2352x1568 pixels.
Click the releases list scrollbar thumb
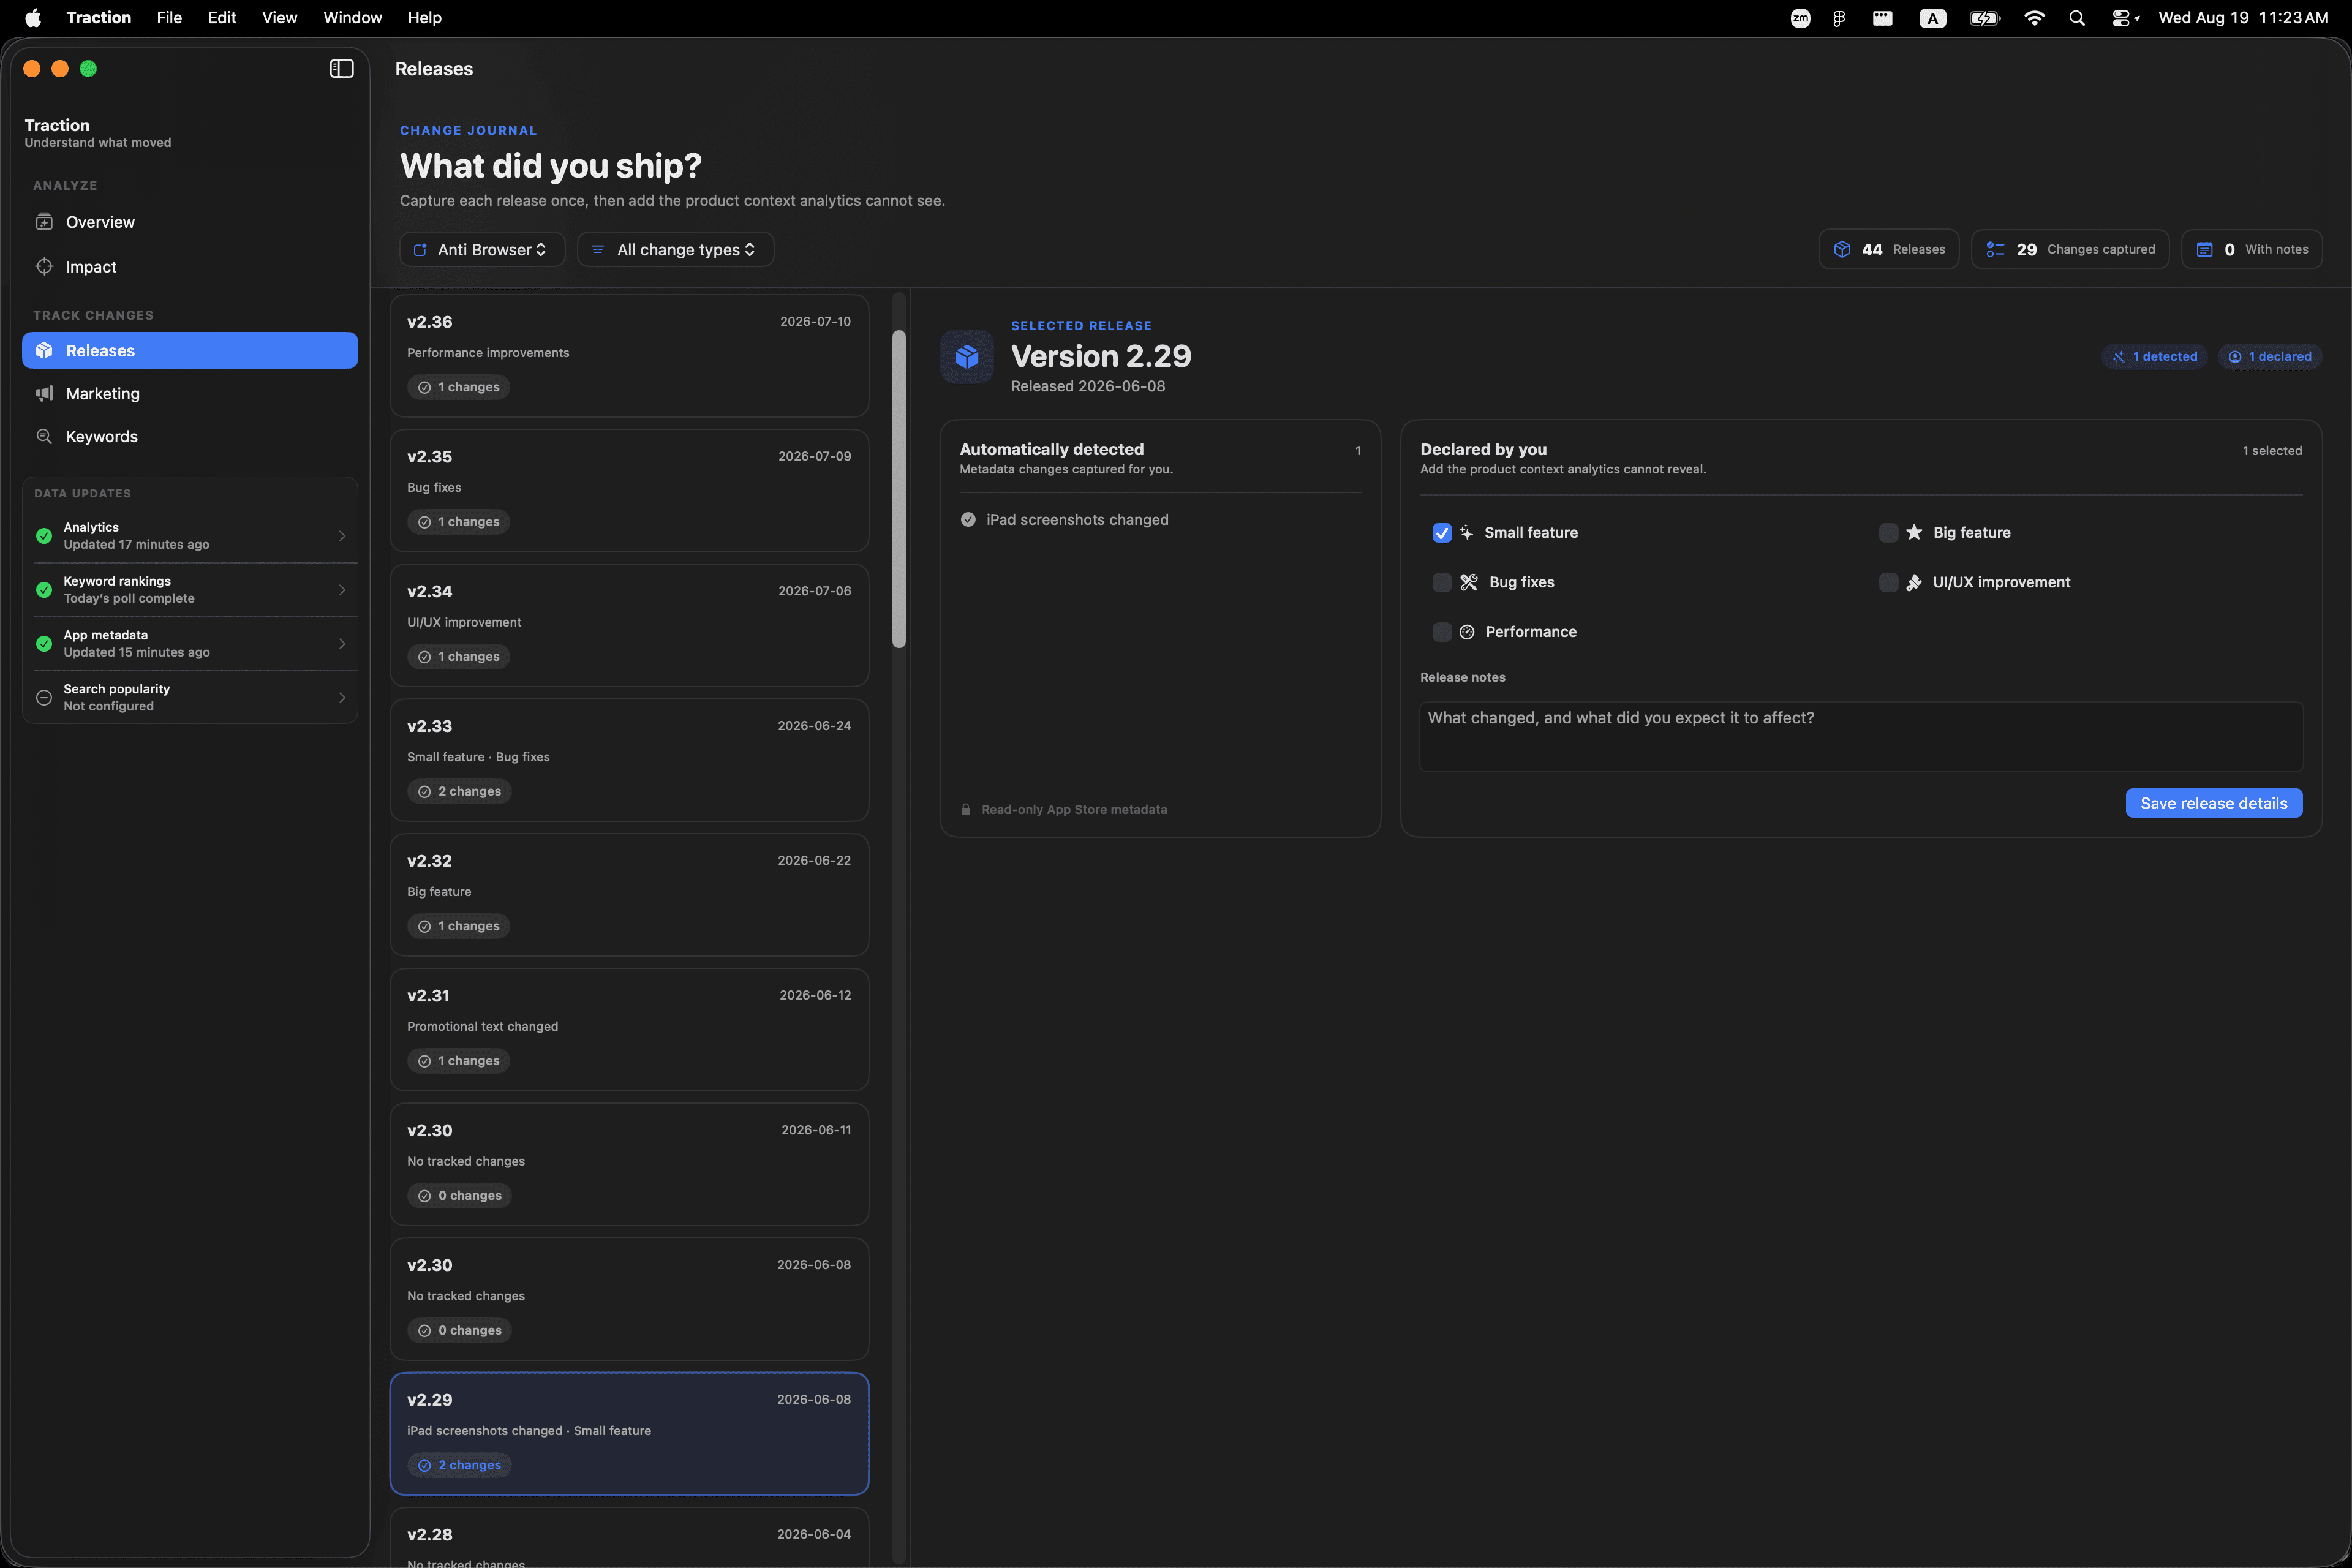point(899,488)
